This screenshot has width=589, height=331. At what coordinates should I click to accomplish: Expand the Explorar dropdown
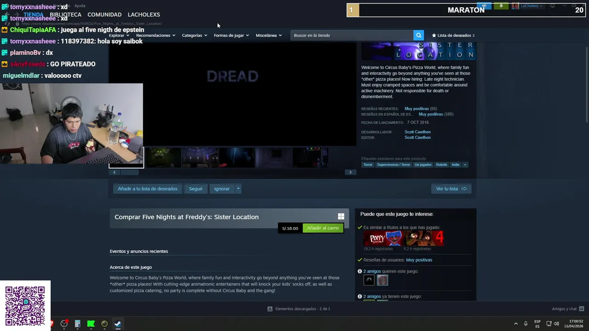(119, 35)
